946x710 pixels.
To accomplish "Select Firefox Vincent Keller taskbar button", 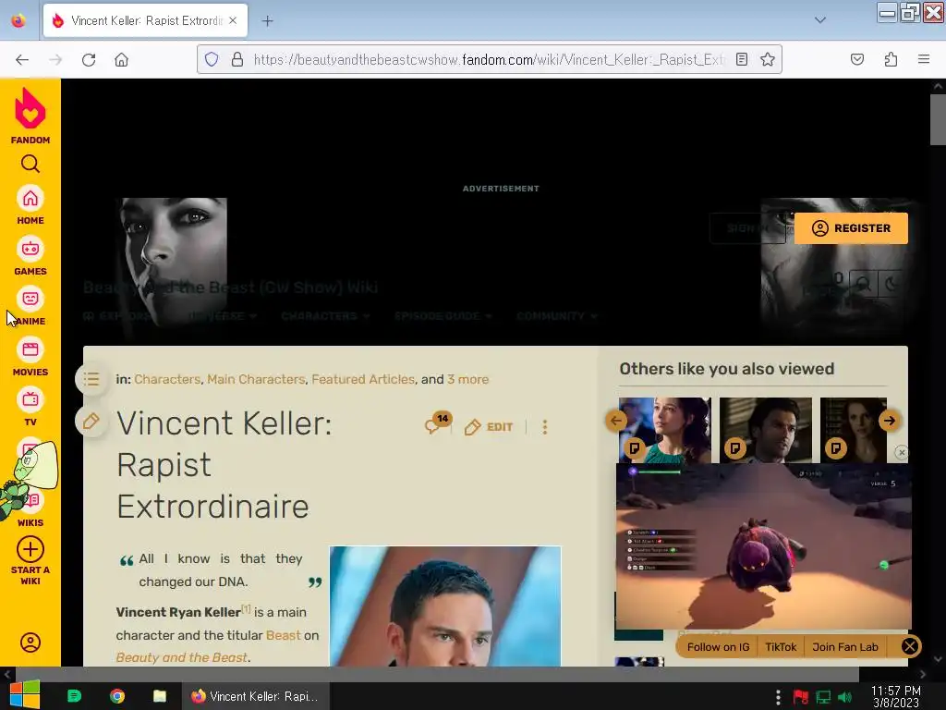I will pyautogui.click(x=255, y=696).
